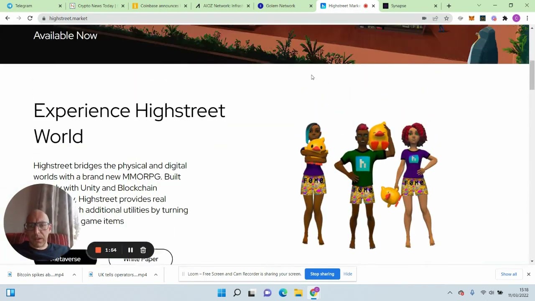This screenshot has height=301, width=535.
Task: Click the Experience Highstreet World heading
Action: click(129, 123)
